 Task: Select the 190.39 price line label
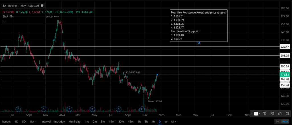285,66
